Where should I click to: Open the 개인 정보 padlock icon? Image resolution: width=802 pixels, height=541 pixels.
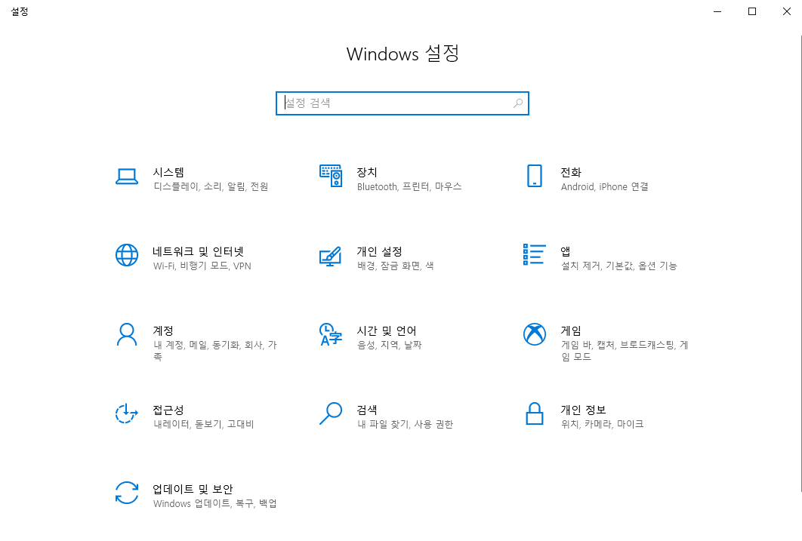pos(535,413)
